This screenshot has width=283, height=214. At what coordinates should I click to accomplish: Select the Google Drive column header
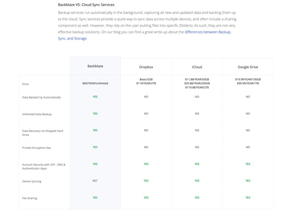pyautogui.click(x=248, y=67)
